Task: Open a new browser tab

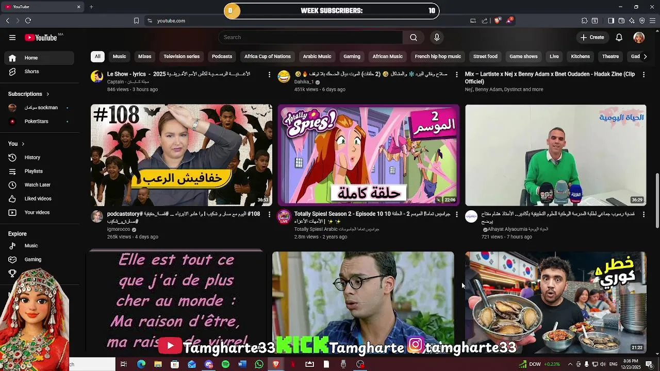Action: pos(91,7)
